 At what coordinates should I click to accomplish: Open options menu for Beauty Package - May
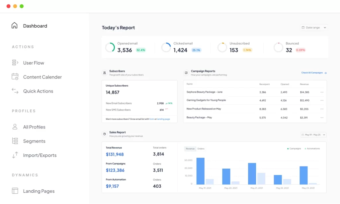pyautogui.click(x=322, y=117)
